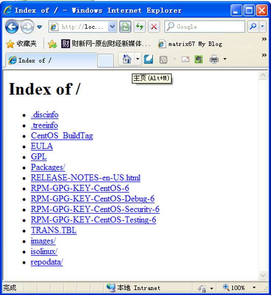Viewport: 271px width, 295px height.
Task: Click the Print icon in toolbar
Action: pyautogui.click(x=214, y=59)
